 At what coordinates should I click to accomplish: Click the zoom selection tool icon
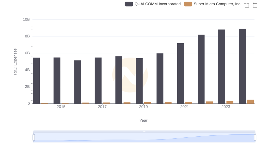point(247,5)
